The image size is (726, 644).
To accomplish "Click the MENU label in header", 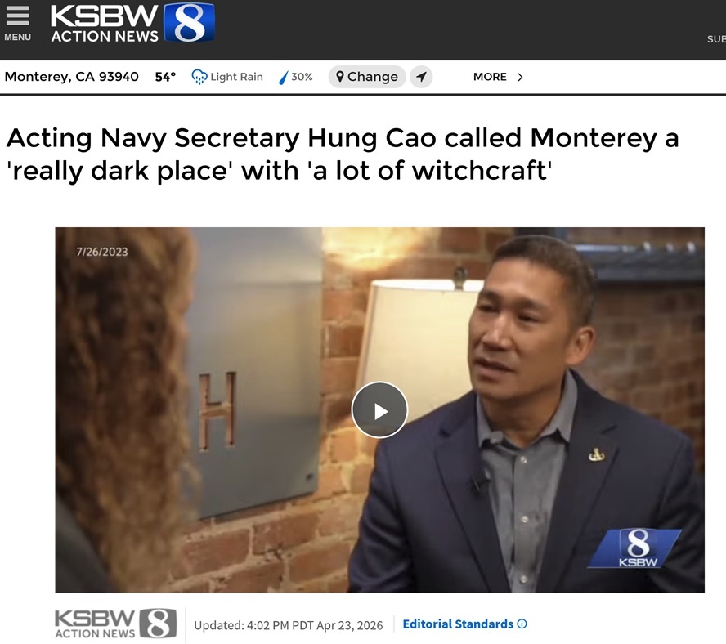I will pyautogui.click(x=18, y=37).
